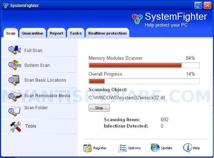Viewport: 214px width, 158px height.
Task: Click the Register padlock icon
Action: 88,148
